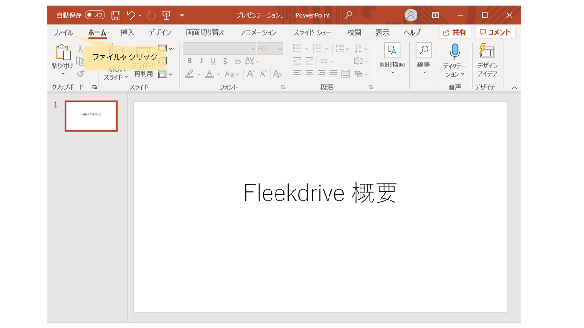Viewport: 584px width, 328px height.
Task: Select slide 1 thumbnail in panel
Action: [91, 116]
